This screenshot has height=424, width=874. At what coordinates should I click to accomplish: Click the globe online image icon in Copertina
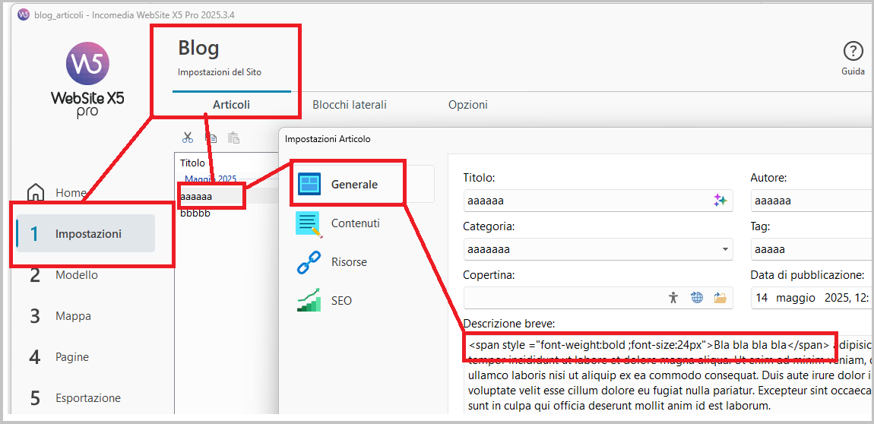pos(696,298)
